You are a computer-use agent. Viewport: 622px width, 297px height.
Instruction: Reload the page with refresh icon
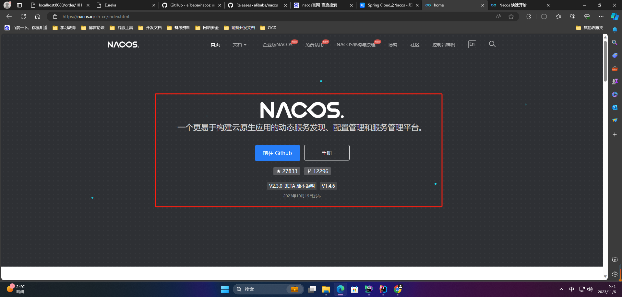coord(23,16)
